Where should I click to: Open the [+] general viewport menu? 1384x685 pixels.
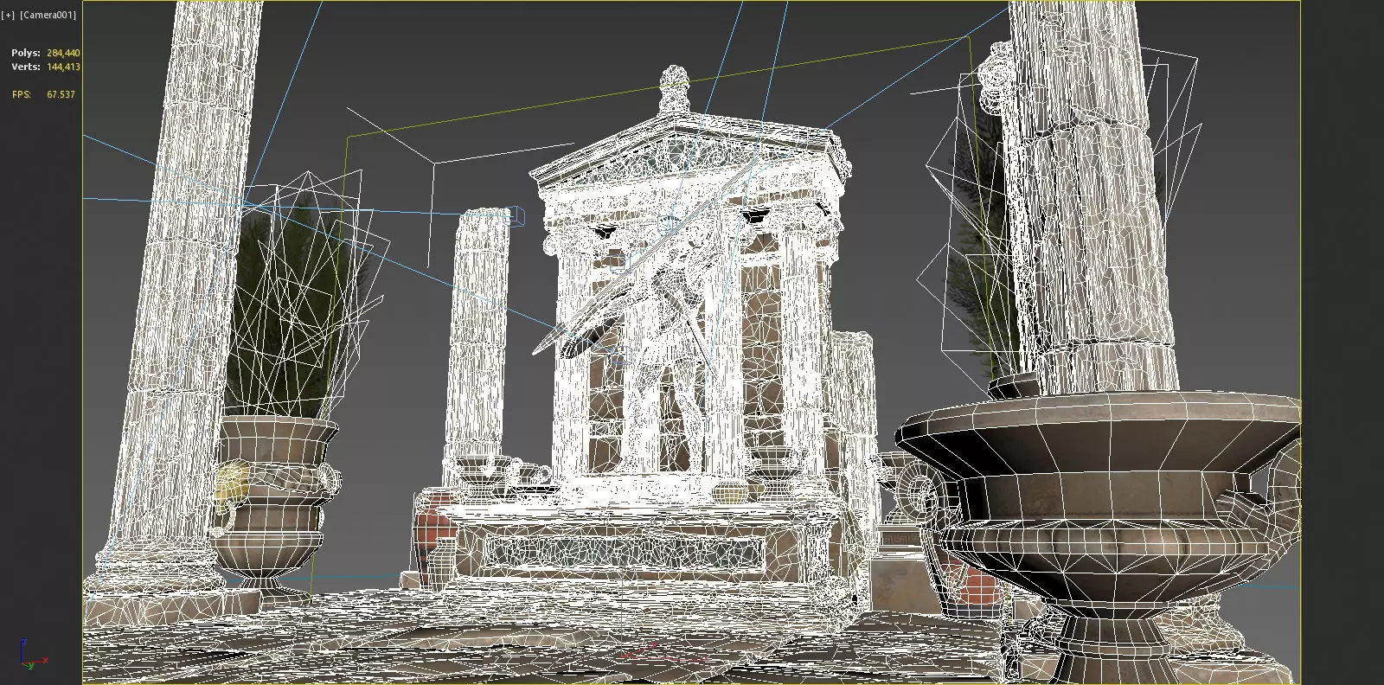click(x=9, y=15)
